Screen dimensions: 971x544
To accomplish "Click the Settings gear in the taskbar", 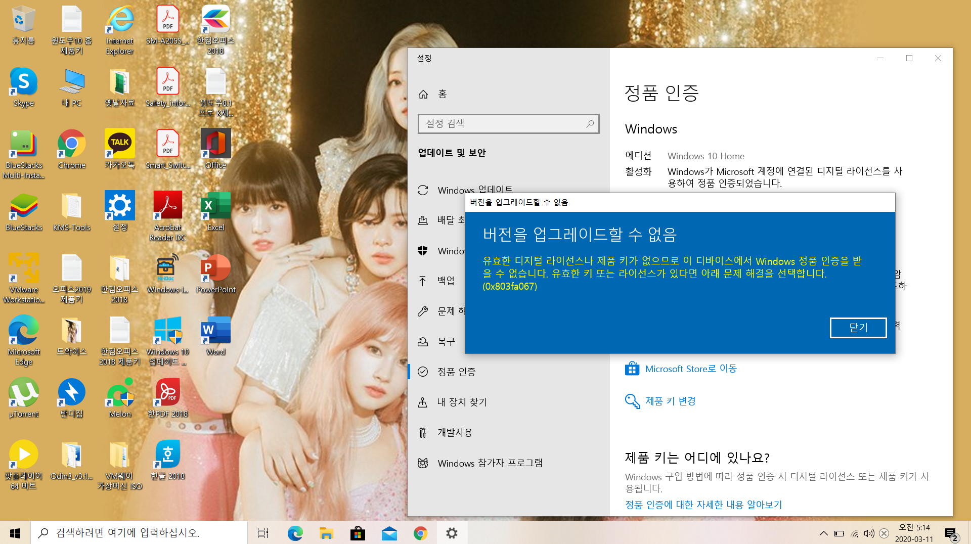I will tap(452, 533).
